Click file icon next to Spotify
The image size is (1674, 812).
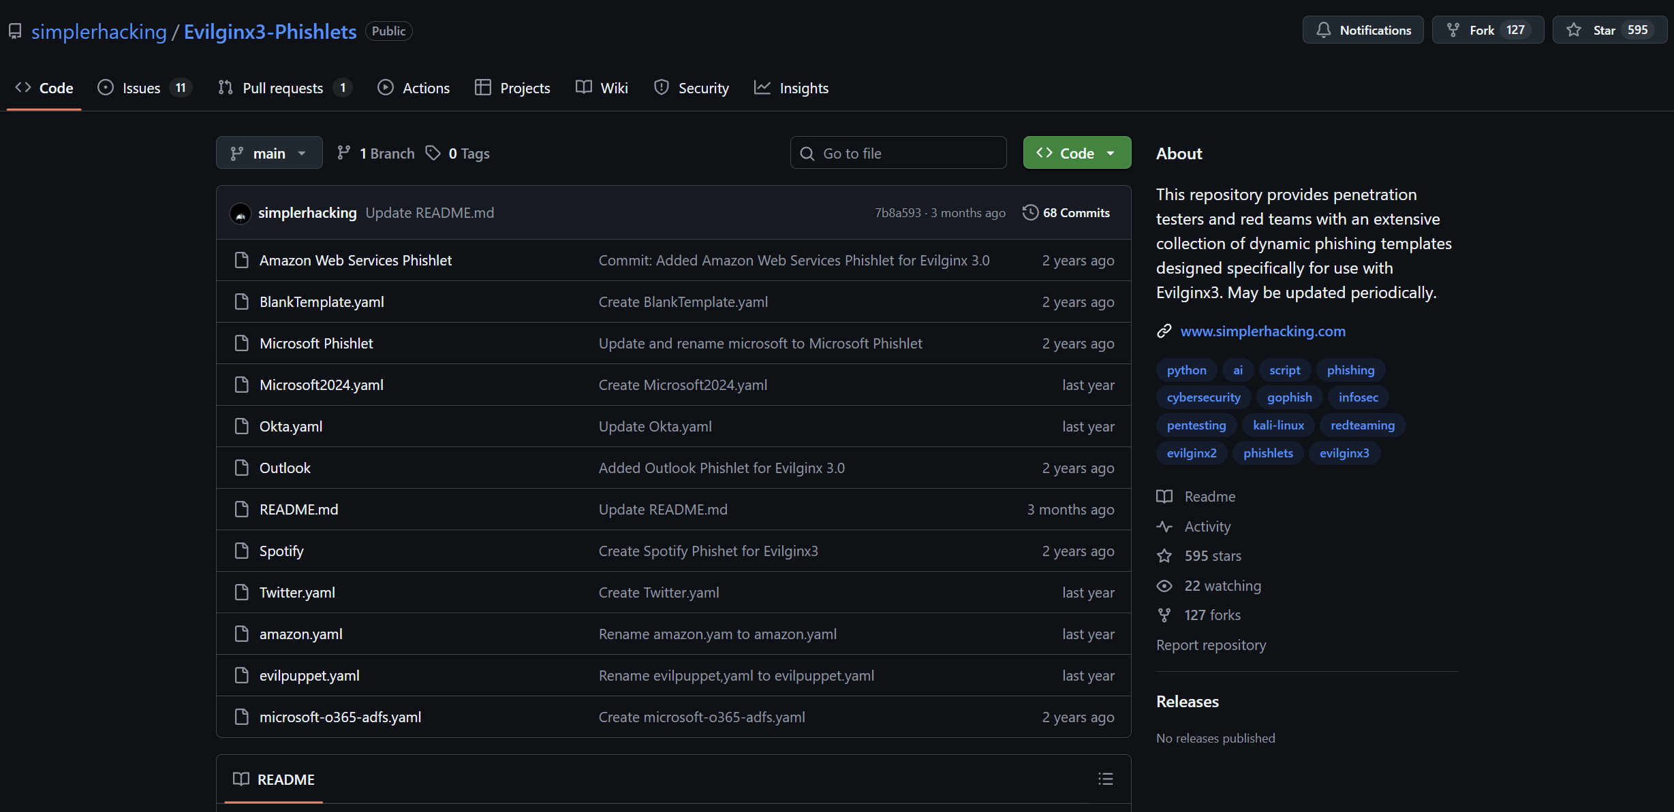[241, 551]
